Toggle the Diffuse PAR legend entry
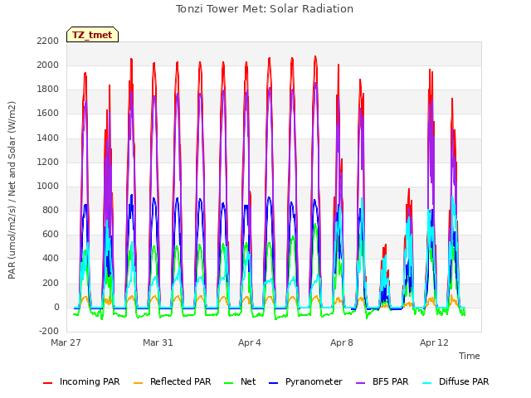Image resolution: width=531 pixels, height=398 pixels. tap(455, 381)
